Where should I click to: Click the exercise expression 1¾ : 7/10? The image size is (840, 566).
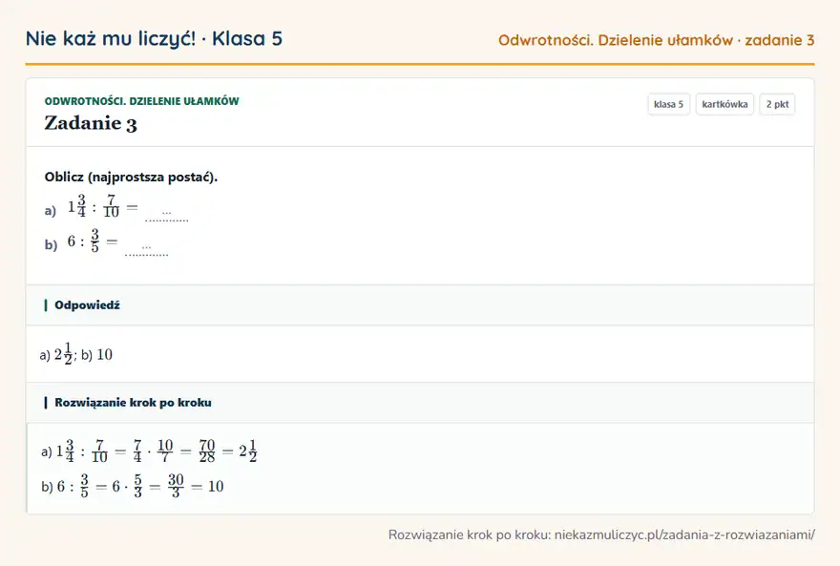pos(102,206)
